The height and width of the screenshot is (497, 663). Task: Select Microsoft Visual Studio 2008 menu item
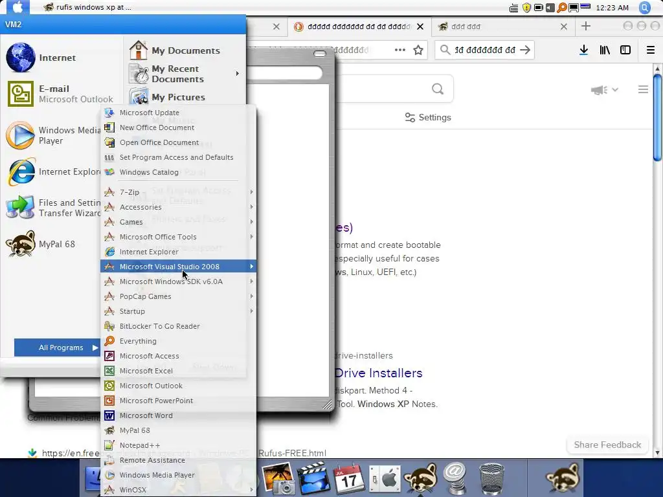pyautogui.click(x=178, y=266)
